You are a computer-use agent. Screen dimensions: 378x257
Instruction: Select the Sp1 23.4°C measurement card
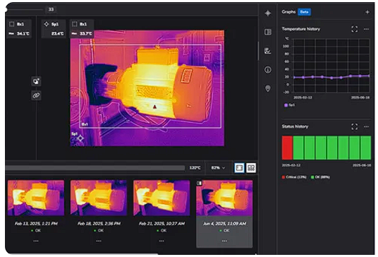[54, 29]
